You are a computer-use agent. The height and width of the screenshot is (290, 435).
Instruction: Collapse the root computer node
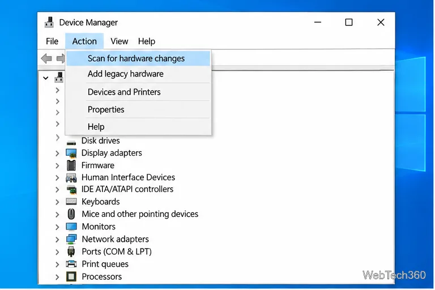coord(46,78)
